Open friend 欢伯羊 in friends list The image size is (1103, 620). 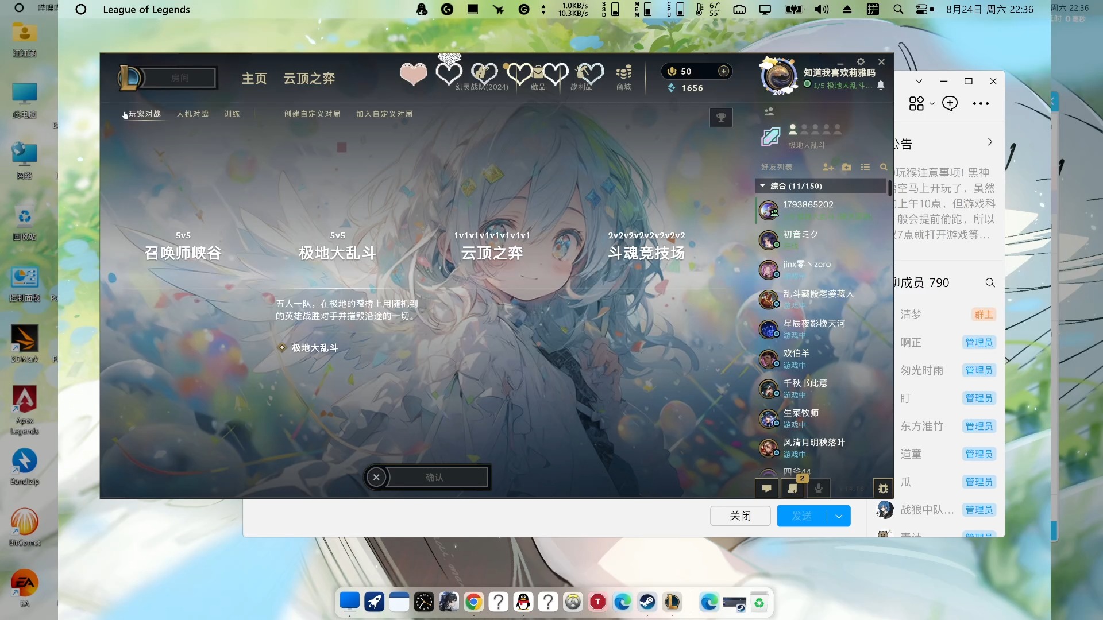coord(822,359)
